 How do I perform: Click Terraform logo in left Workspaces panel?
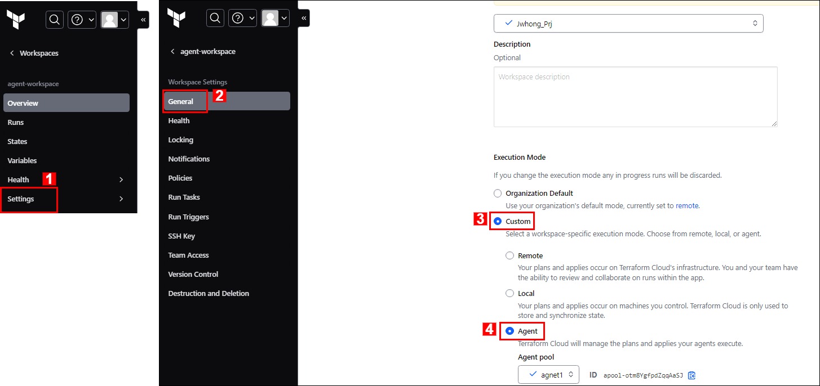click(x=16, y=20)
